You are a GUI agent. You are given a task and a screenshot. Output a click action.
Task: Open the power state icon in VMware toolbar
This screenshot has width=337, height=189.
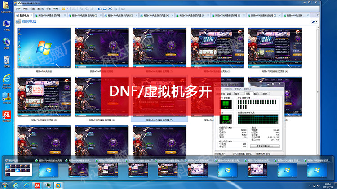tap(64, 9)
